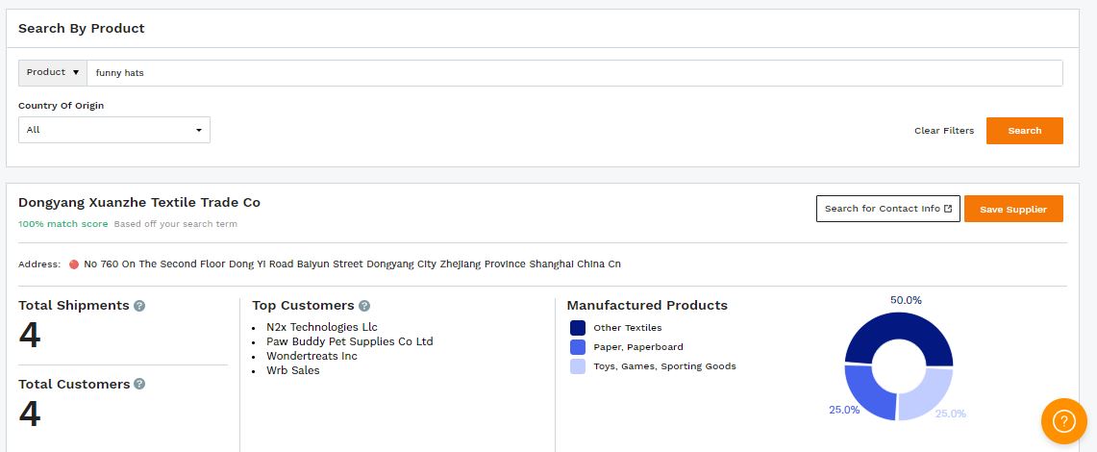Click the external link icon on Search for Contact Info
The image size is (1097, 452).
[x=948, y=209]
